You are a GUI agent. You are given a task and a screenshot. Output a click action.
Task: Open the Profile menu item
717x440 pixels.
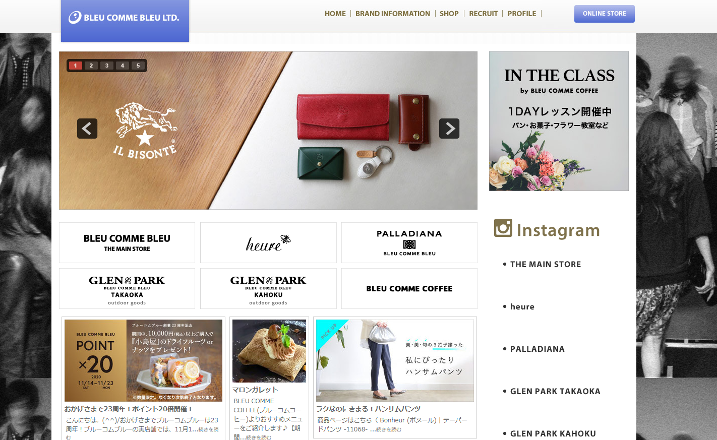[522, 14]
